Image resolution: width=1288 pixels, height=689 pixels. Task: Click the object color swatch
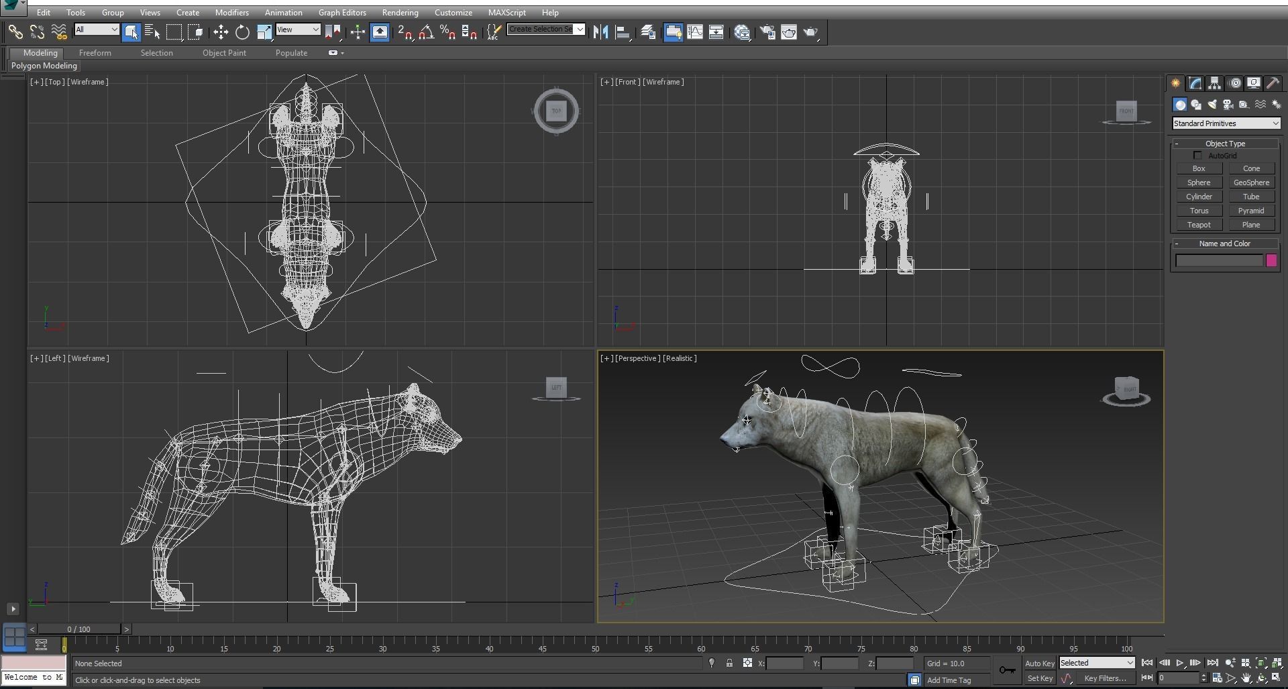click(x=1271, y=261)
